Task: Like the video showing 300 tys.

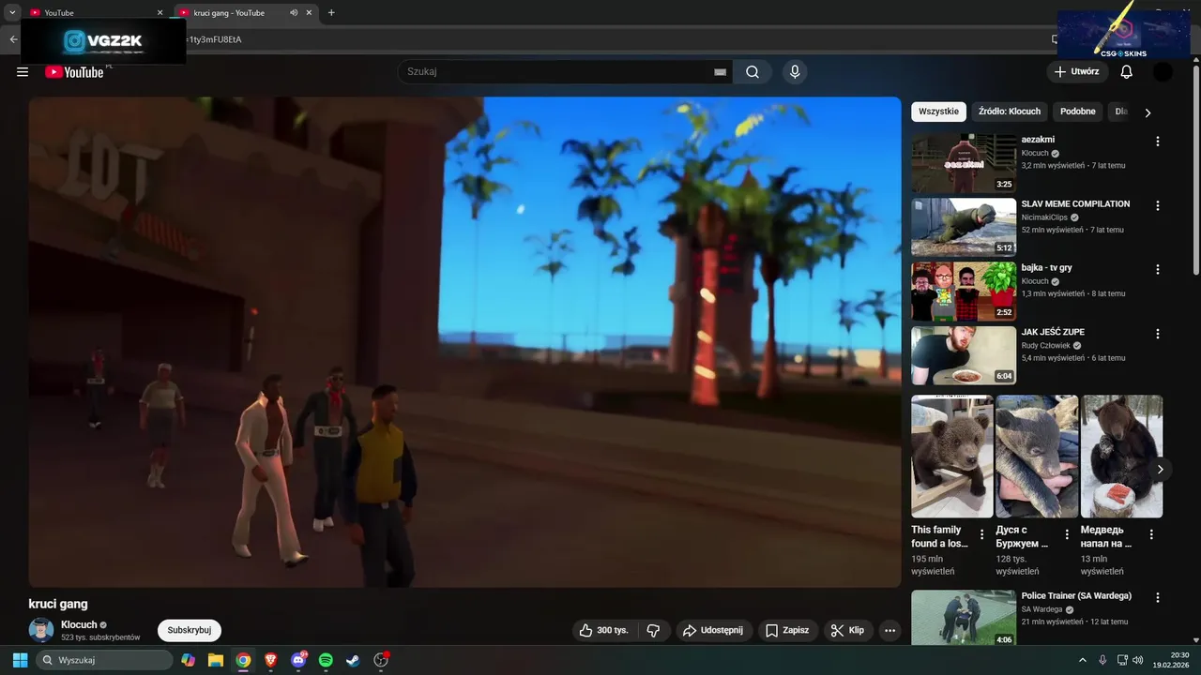Action: pos(603,630)
